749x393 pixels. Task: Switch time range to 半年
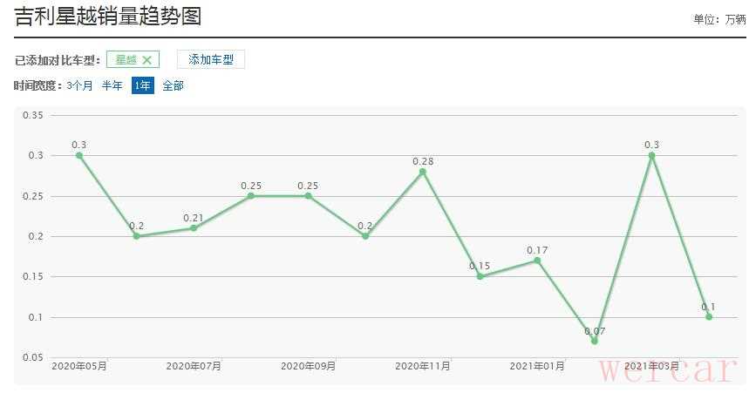click(x=112, y=85)
